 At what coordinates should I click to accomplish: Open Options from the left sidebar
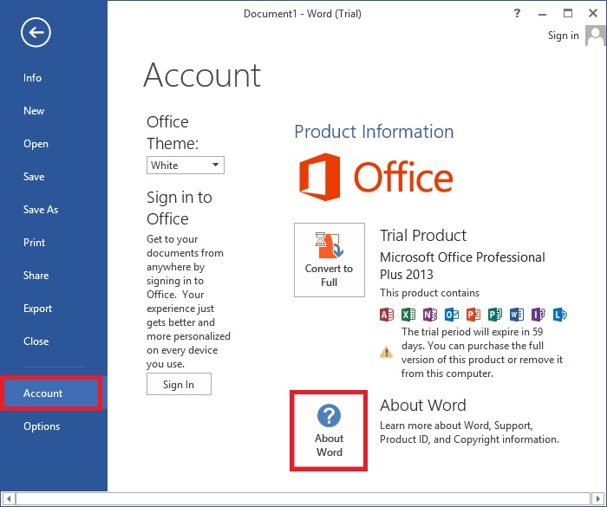pyautogui.click(x=42, y=426)
